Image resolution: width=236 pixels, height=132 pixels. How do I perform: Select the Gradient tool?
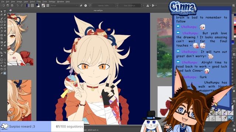coord(1,43)
